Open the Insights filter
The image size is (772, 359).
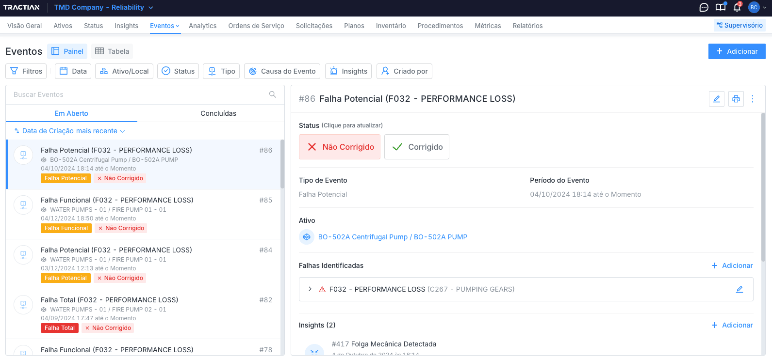tap(348, 71)
